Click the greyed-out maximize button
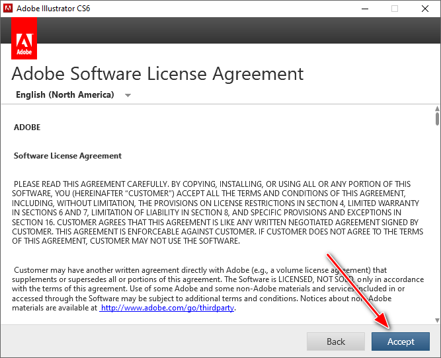The width and height of the screenshot is (441, 358). pos(395,9)
